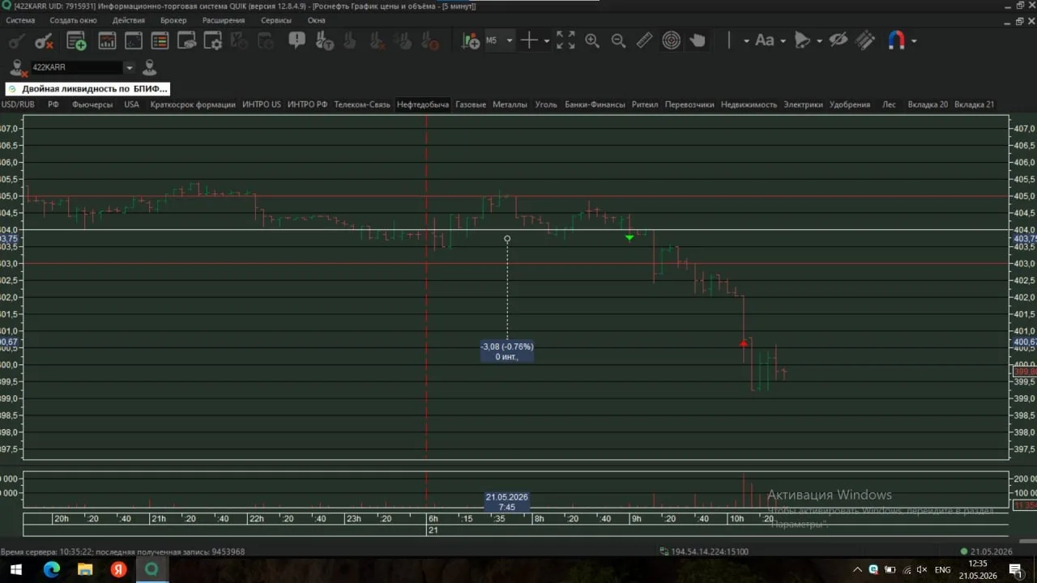Expand chart to full screen arrows
Image resolution: width=1037 pixels, height=583 pixels.
565,40
